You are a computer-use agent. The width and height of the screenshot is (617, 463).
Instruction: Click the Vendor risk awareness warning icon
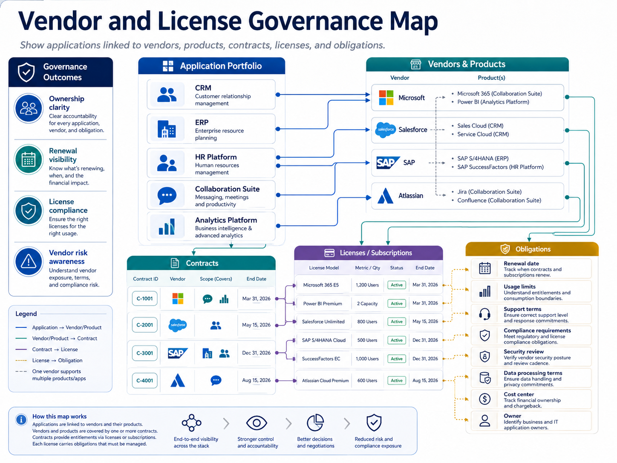click(29, 261)
